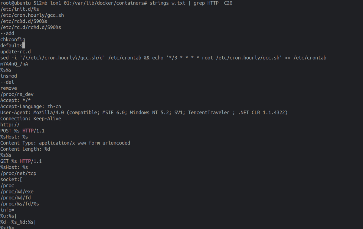
Task: Click the "m7A4nQ_/nA" string
Action: tap(14, 64)
